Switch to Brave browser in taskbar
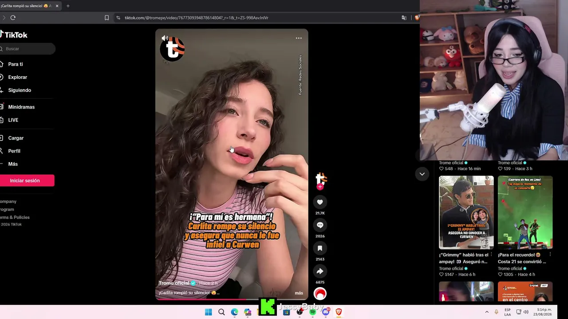This screenshot has width=568, height=319. tap(339, 312)
